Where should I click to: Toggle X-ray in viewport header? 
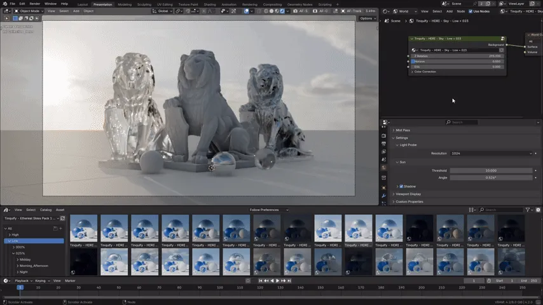[x=259, y=11]
